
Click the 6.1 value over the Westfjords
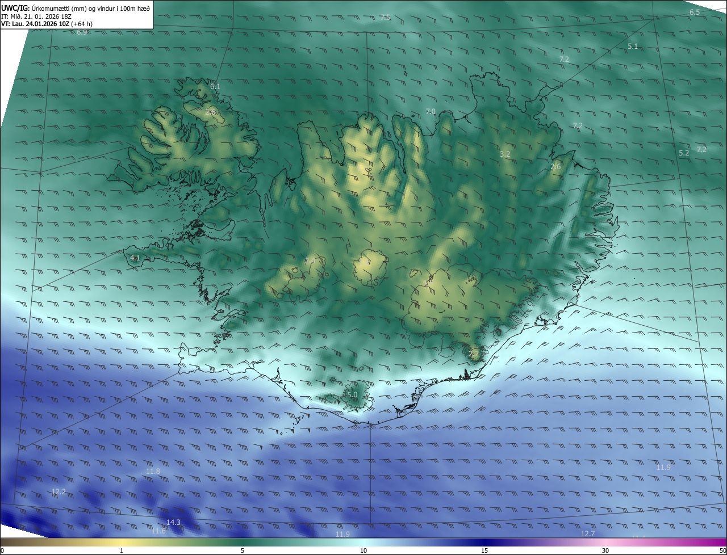(215, 86)
